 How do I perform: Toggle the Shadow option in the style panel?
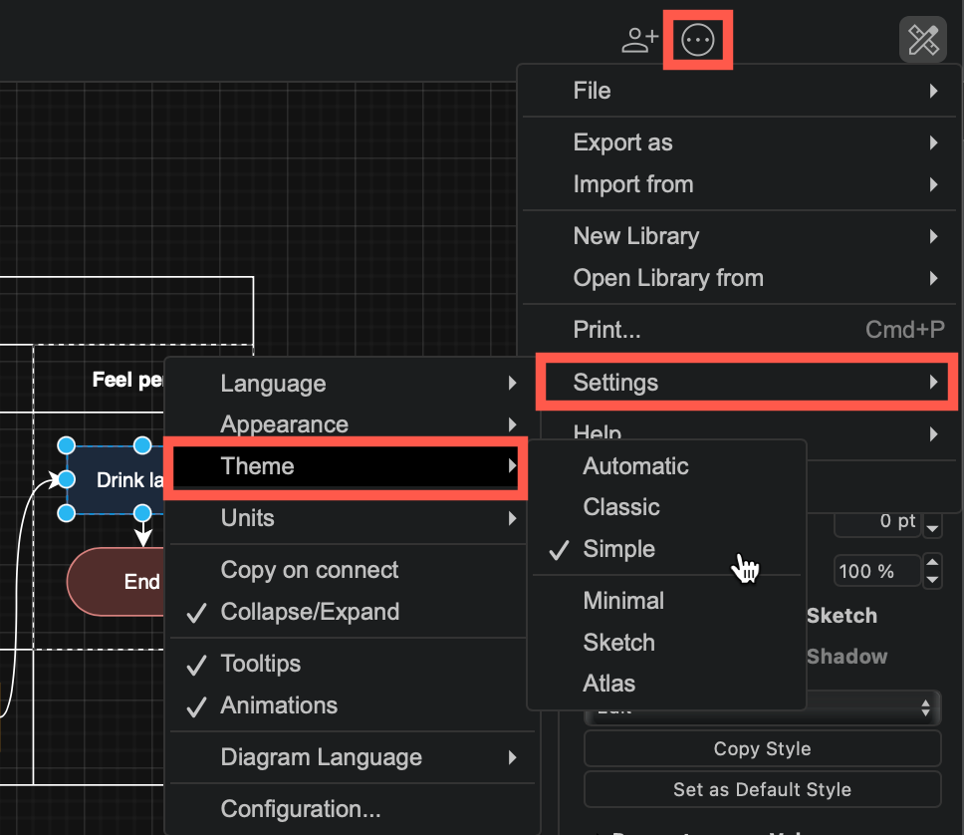point(845,656)
